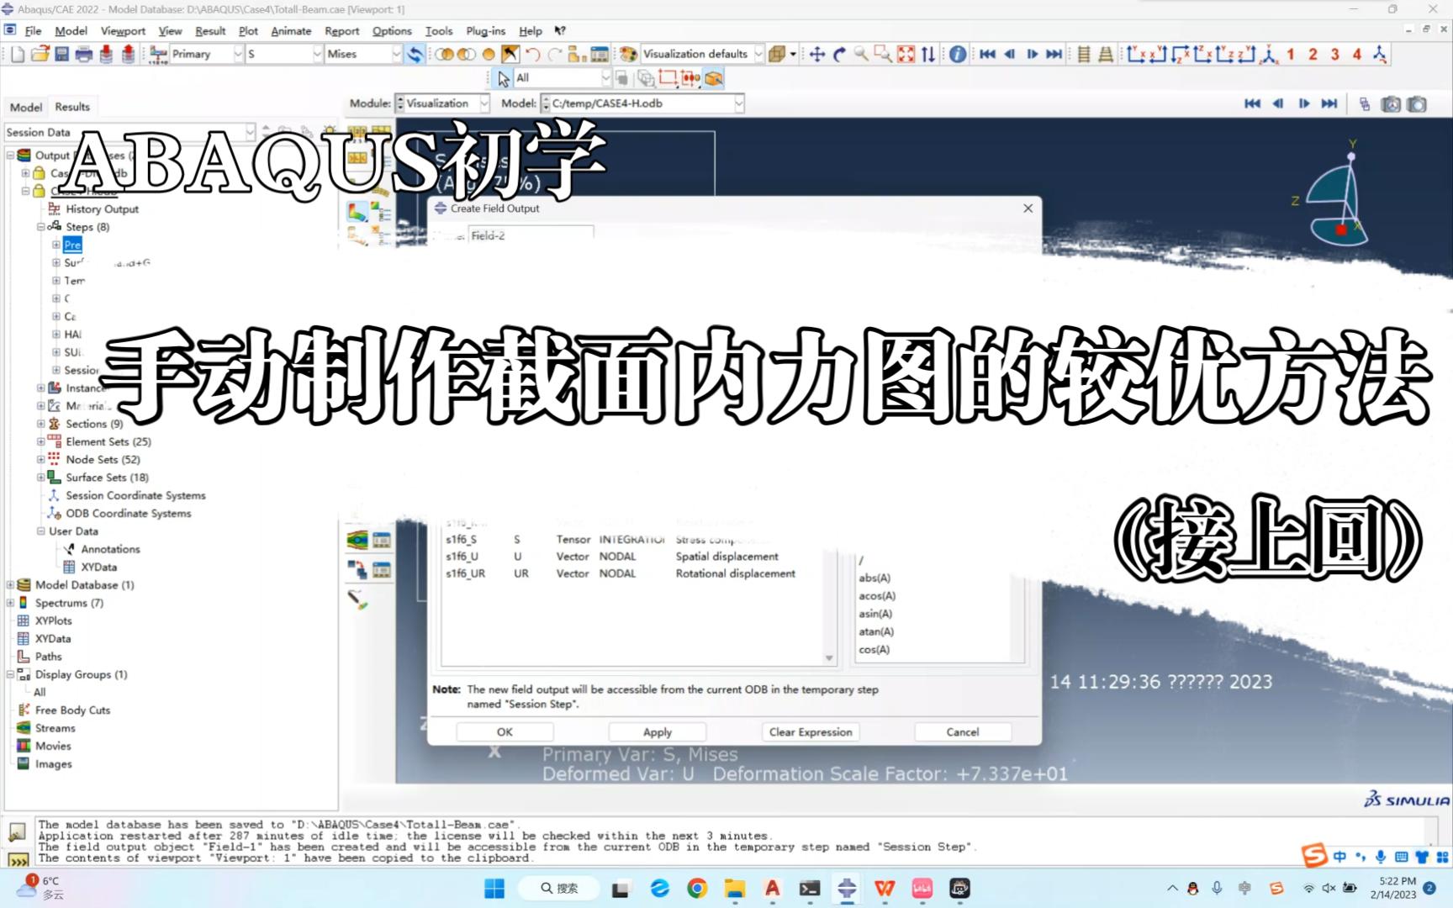Image resolution: width=1453 pixels, height=908 pixels.
Task: Collapse the Output Databases tree node
Action: pos(11,156)
